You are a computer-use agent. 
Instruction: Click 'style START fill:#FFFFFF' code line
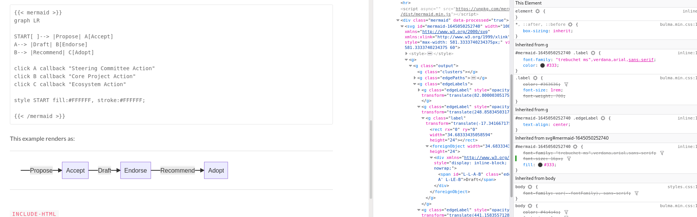tap(79, 101)
